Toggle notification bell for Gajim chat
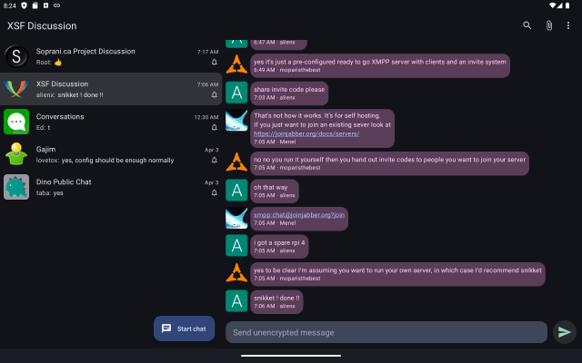Viewport: 582px width, 363px height. [214, 160]
